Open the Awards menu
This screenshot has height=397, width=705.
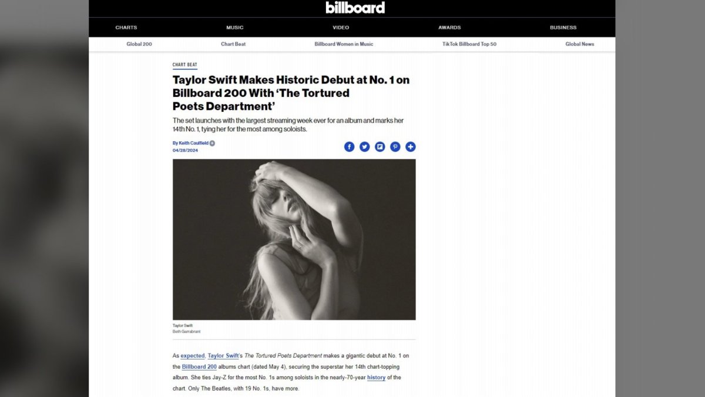[449, 28]
